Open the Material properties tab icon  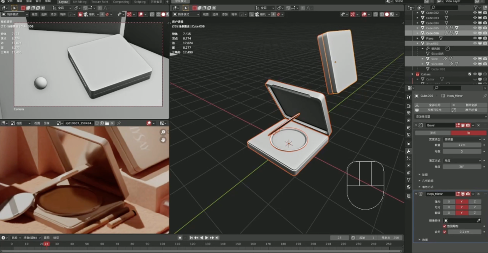pos(408,187)
